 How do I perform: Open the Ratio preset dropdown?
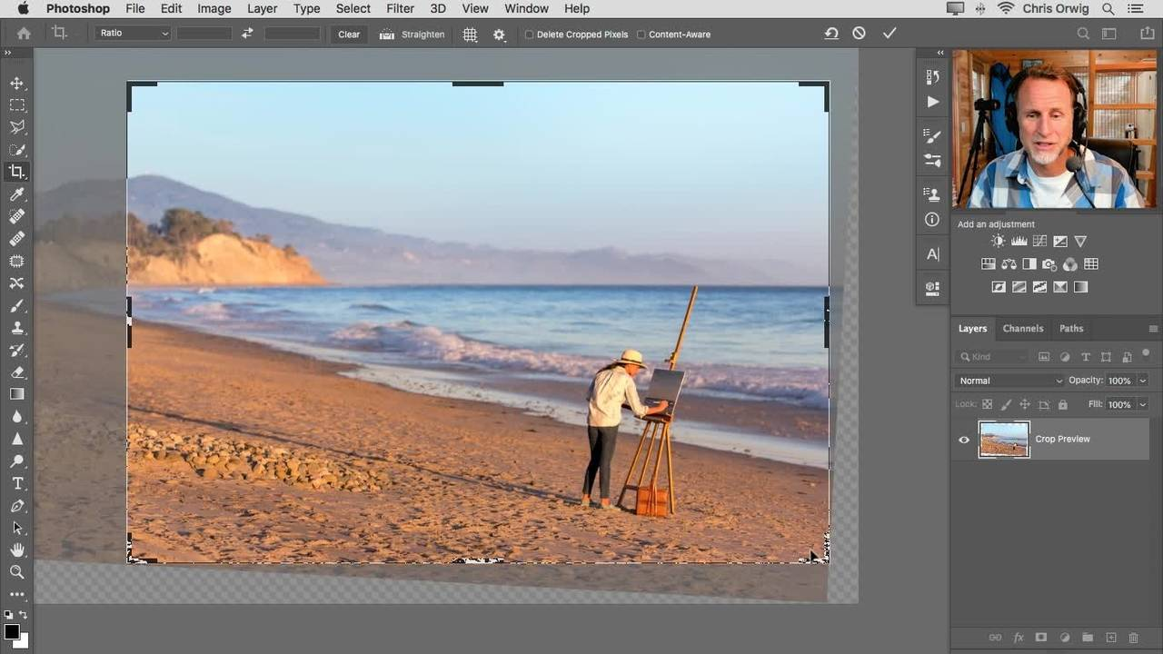[x=134, y=34]
